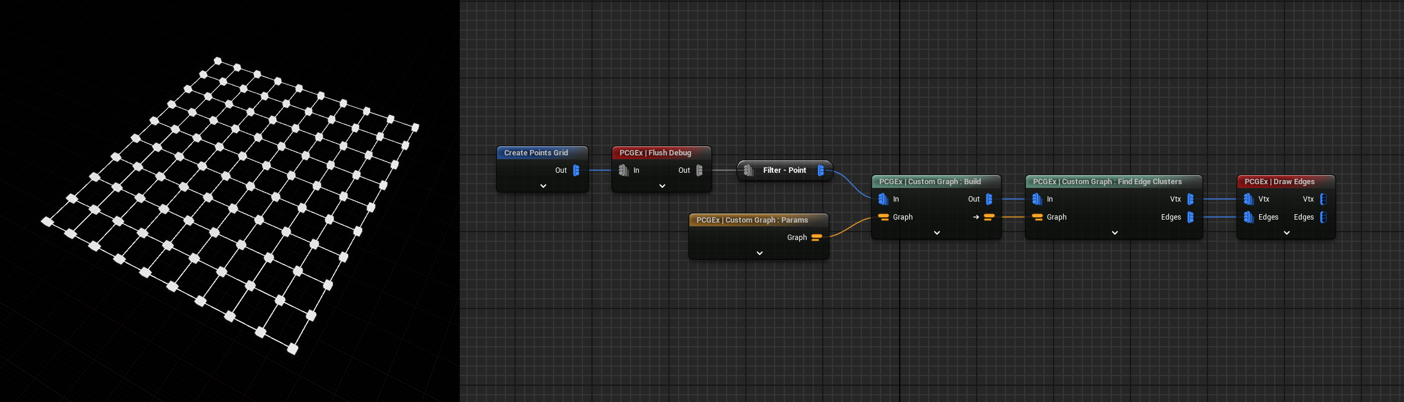This screenshot has height=402, width=1404.
Task: Expand the Find Edge Clusters node
Action: tap(1114, 233)
